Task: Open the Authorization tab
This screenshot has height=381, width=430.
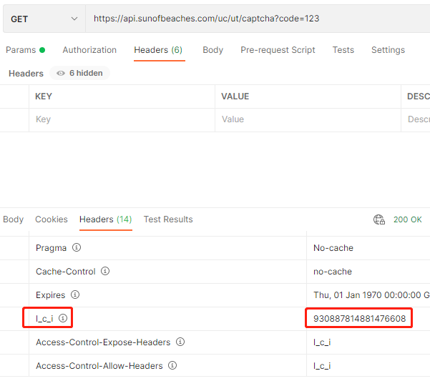Action: click(89, 50)
